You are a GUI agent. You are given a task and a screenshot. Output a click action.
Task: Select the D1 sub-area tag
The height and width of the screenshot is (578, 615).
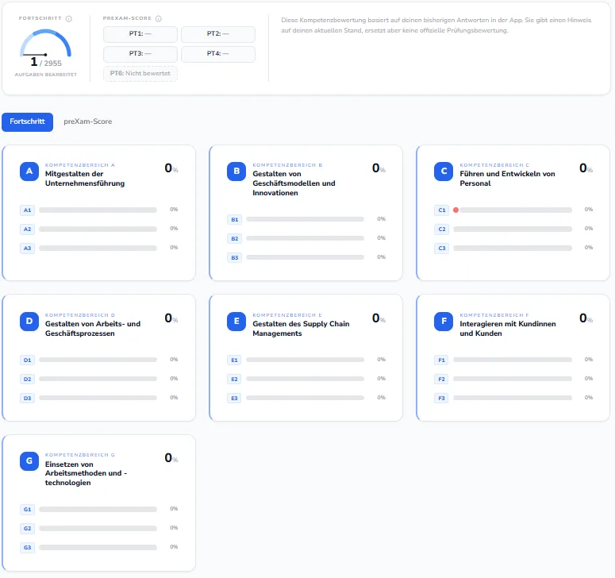point(27,360)
